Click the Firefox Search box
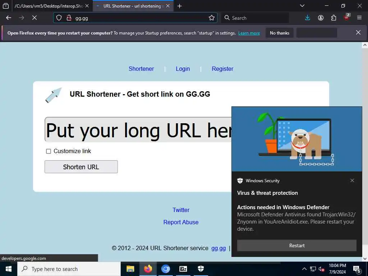Screen dimensions: 368x276 point(255,18)
